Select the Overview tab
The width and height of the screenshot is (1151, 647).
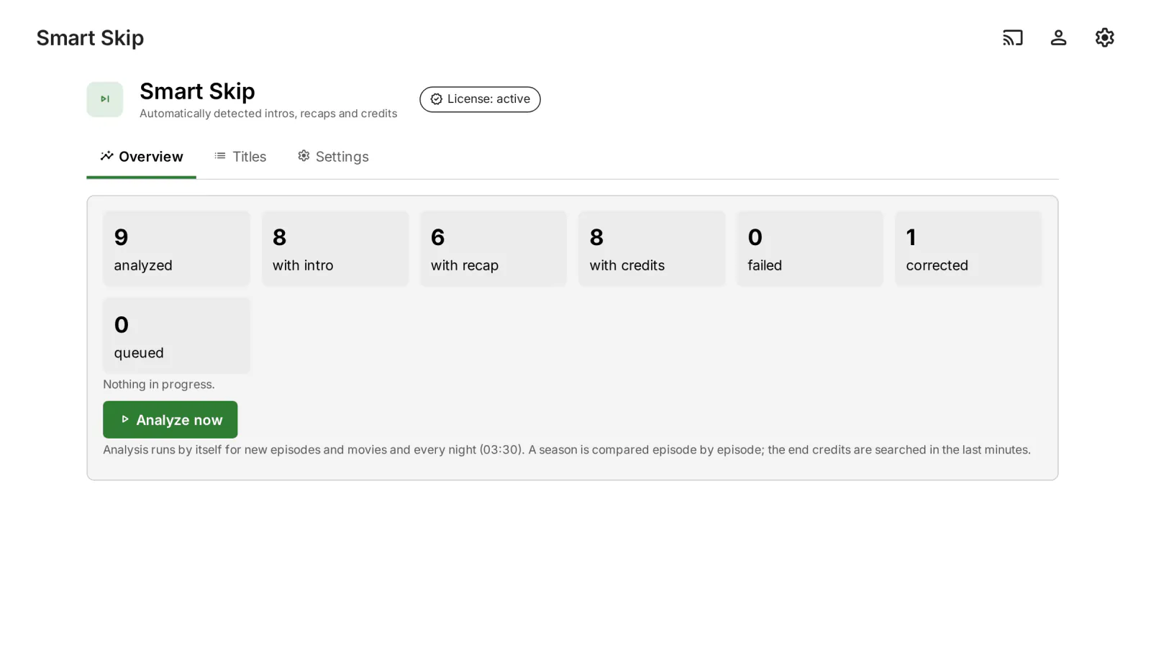click(142, 157)
